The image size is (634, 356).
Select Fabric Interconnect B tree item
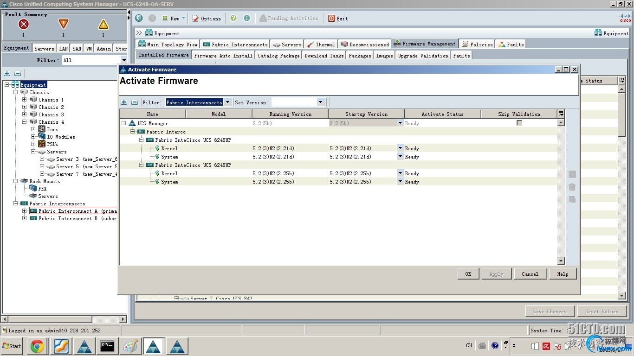73,218
